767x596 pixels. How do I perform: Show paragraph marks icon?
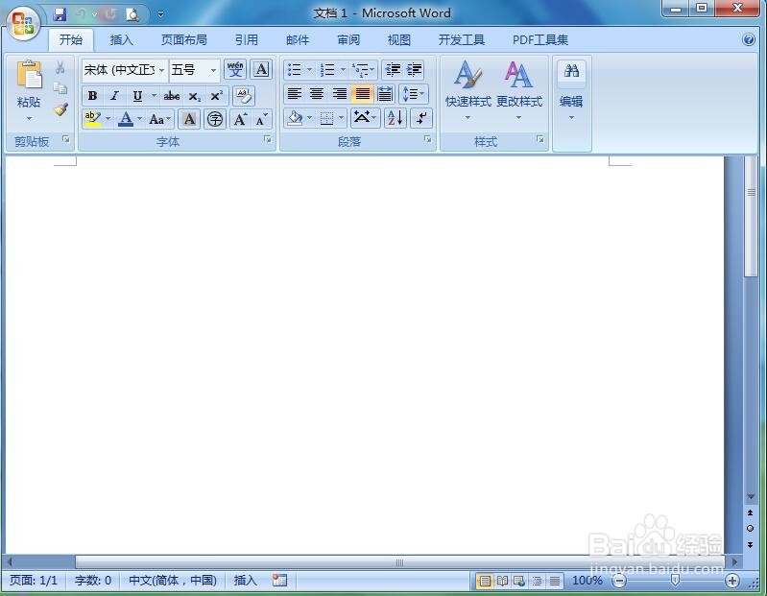[x=421, y=118]
